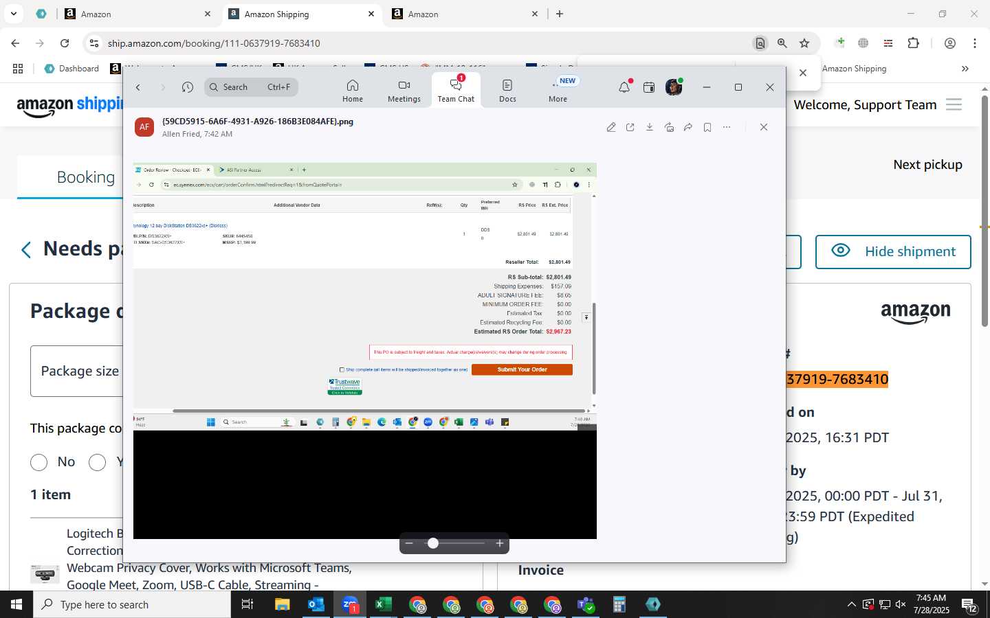Screen dimensions: 990x618
Task: Expand all bookmarks overflow chevron
Action: (x=965, y=69)
